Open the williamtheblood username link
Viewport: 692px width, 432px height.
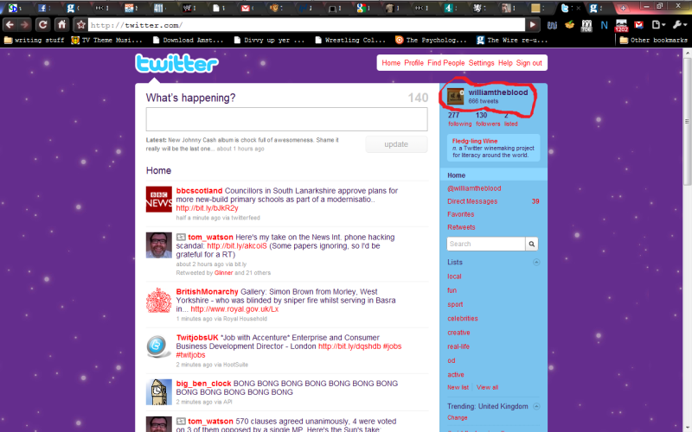[498, 92]
